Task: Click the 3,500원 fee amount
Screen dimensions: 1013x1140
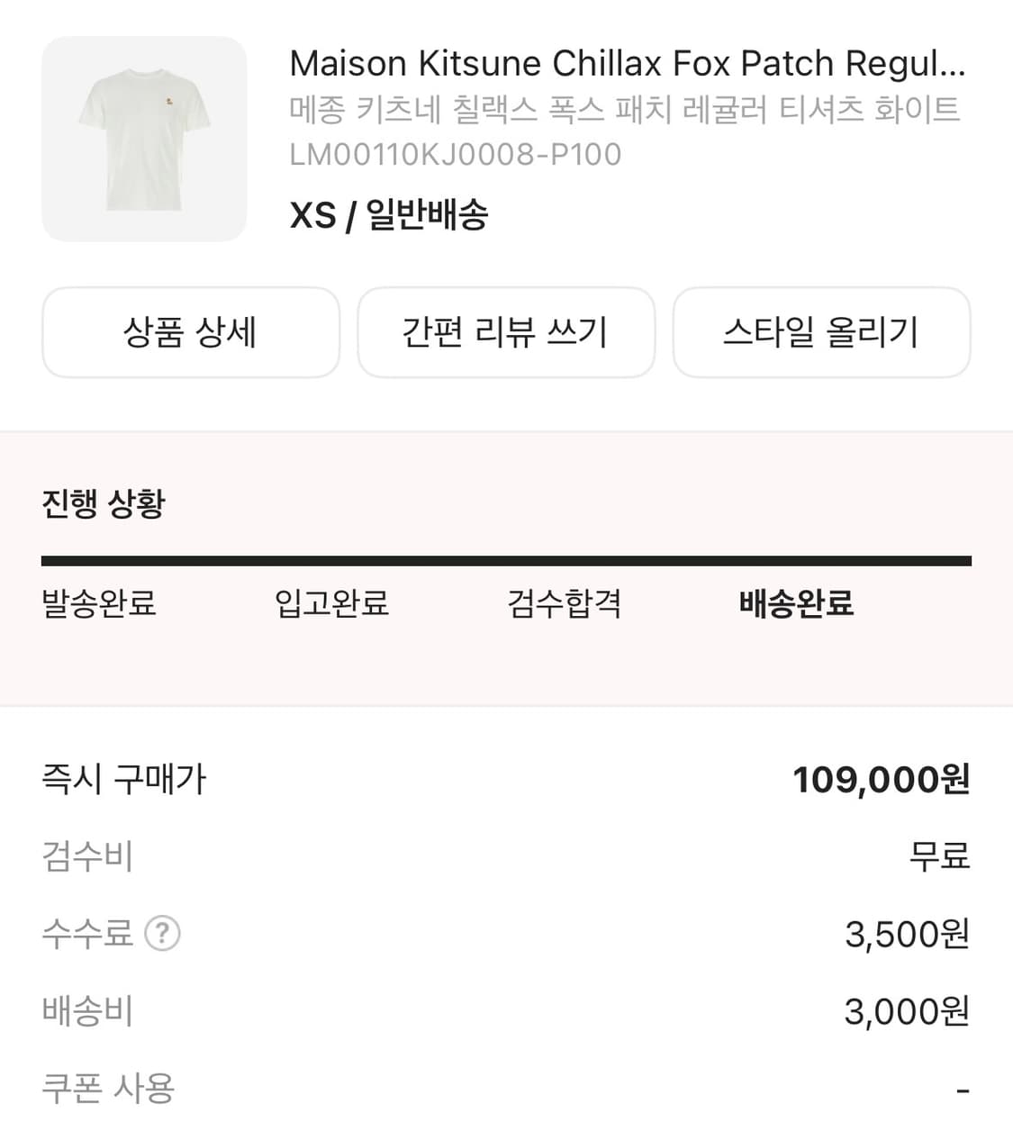Action: click(907, 935)
